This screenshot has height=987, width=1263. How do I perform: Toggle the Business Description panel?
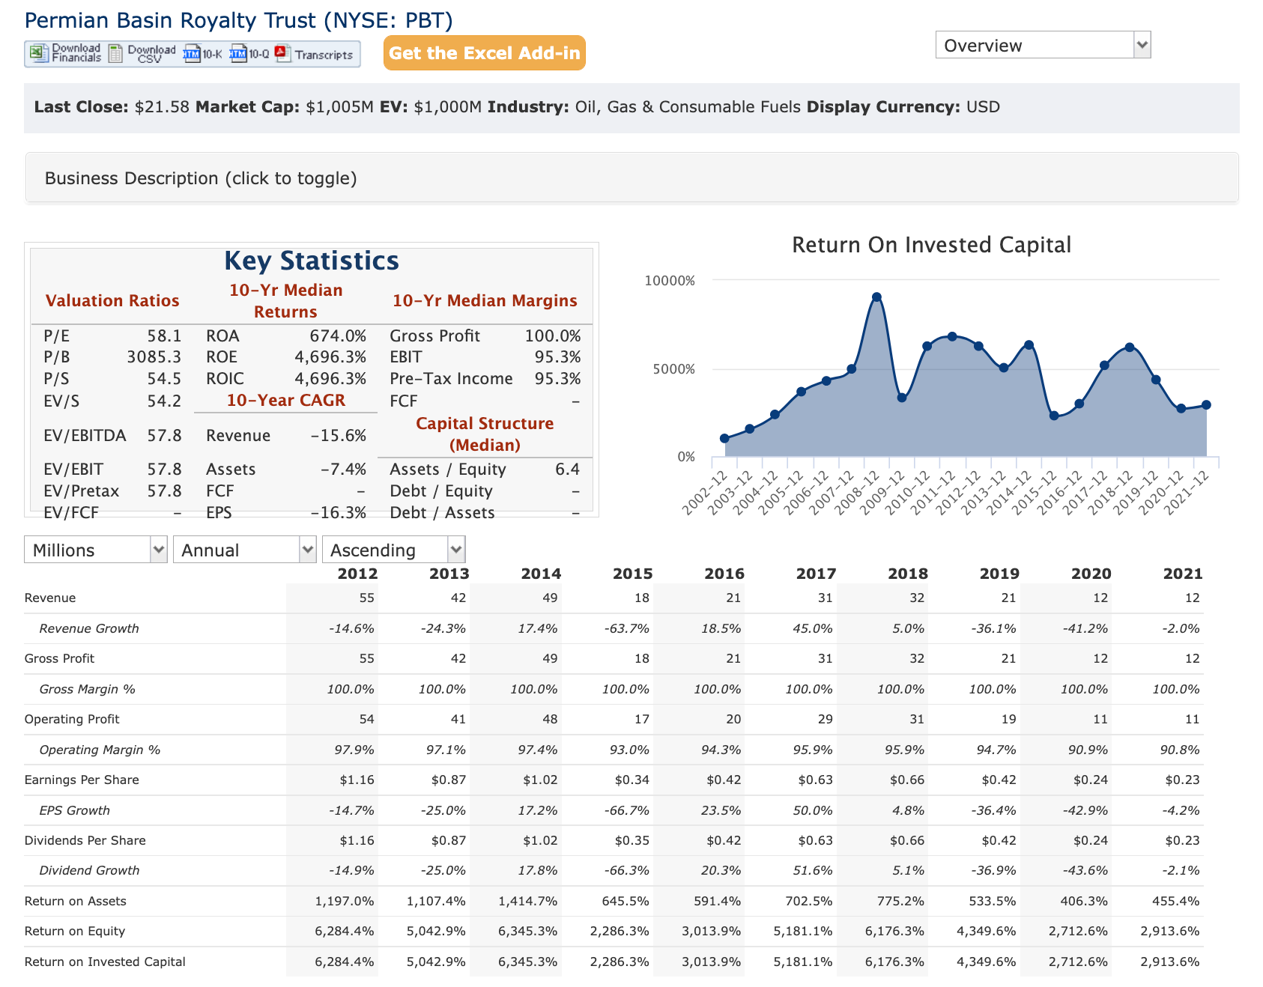[x=631, y=177]
